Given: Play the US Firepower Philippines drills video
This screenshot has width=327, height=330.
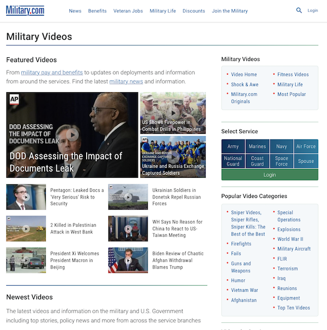Looking at the screenshot, I should [173, 113].
